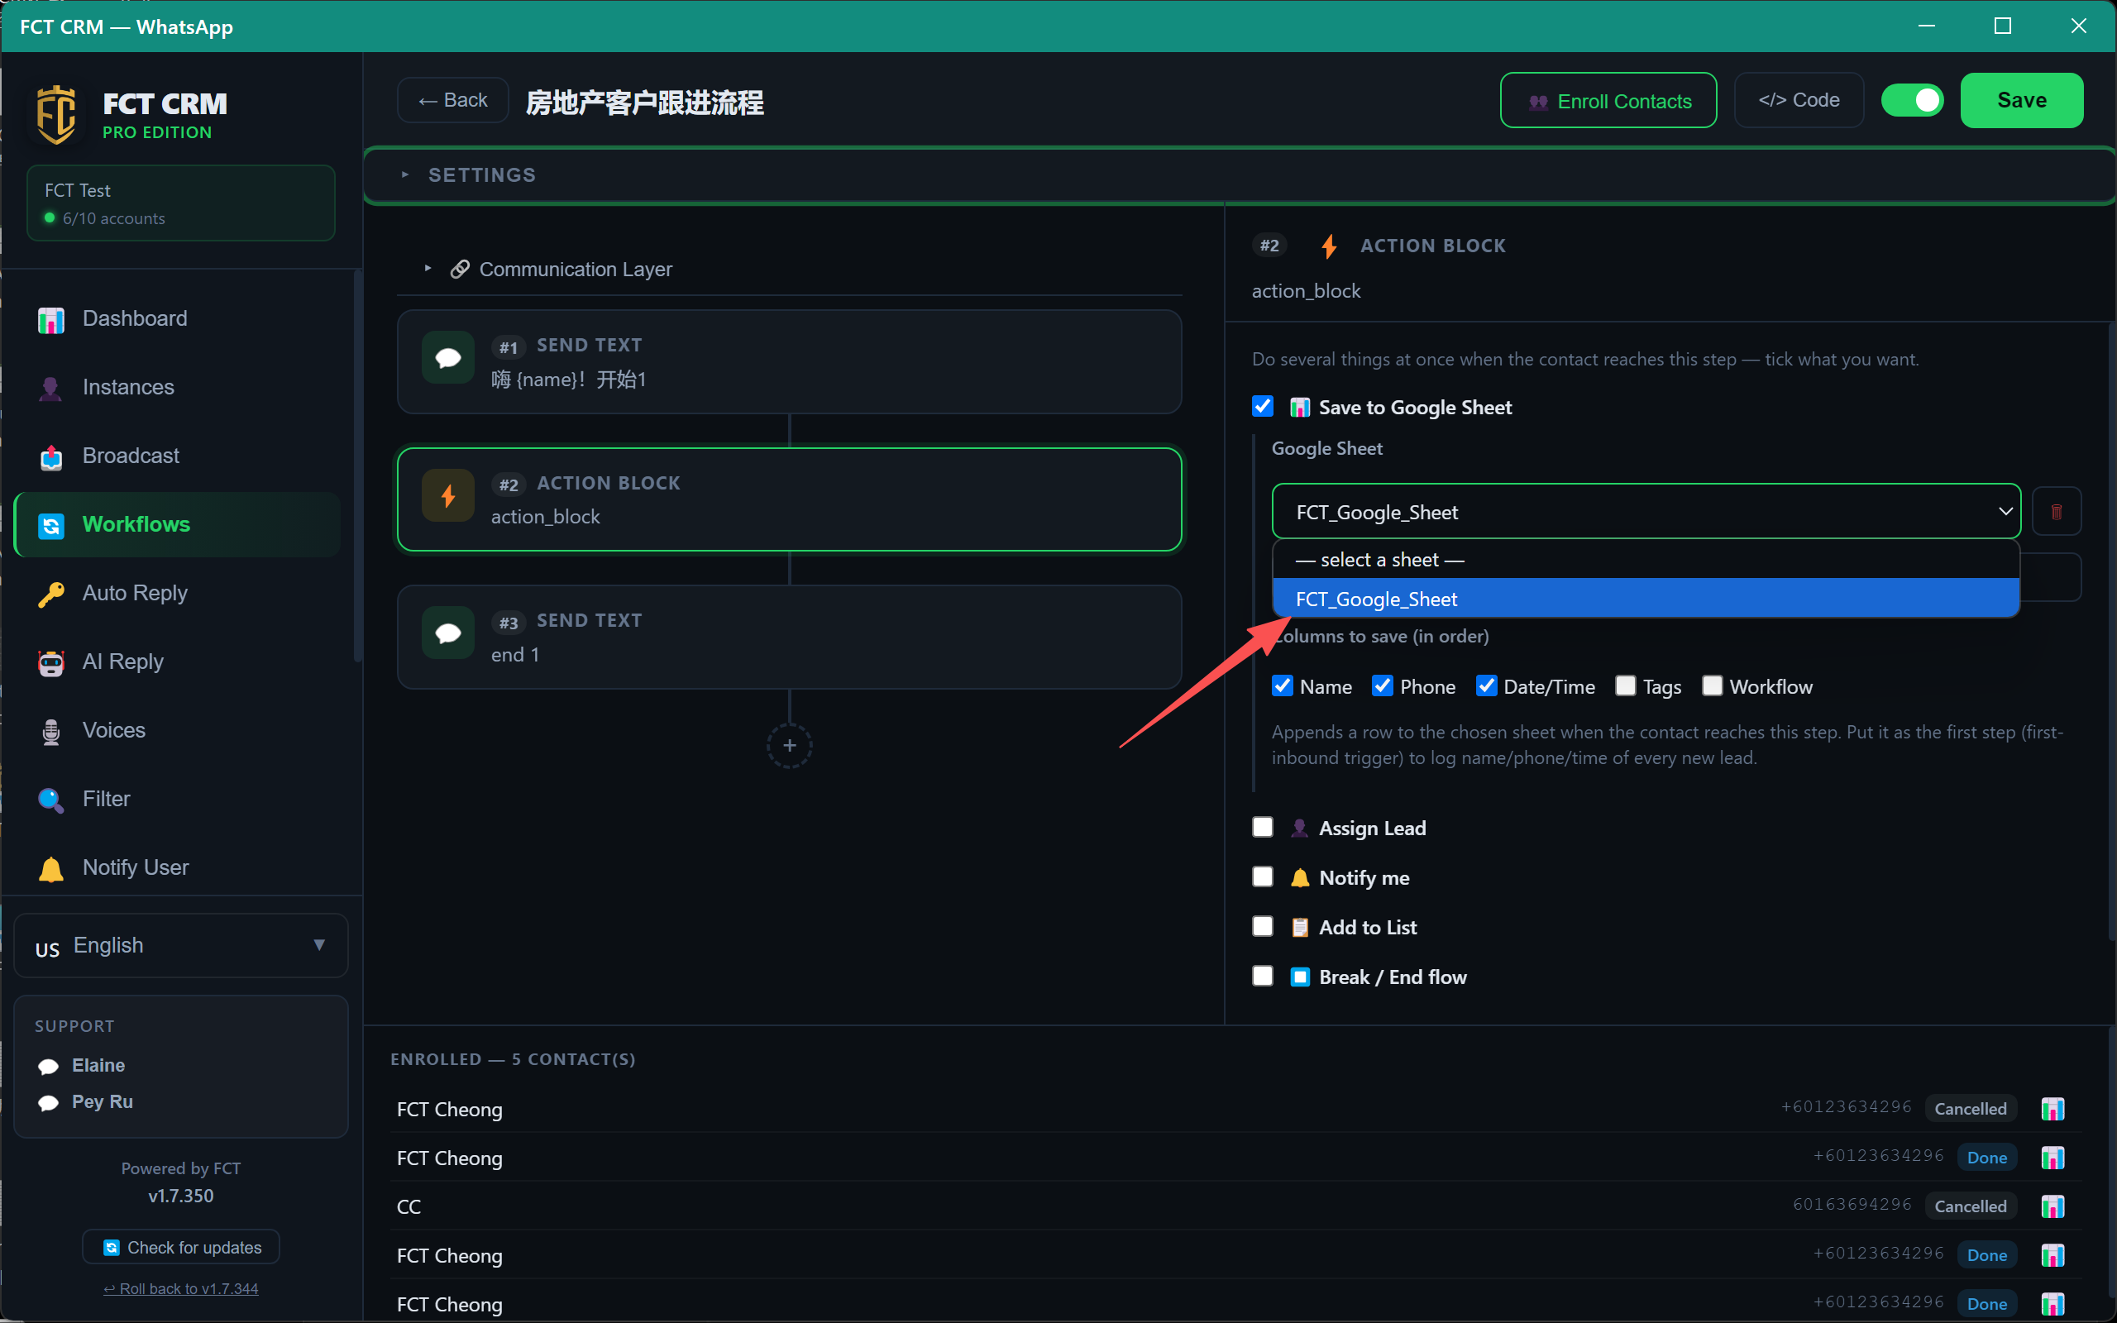This screenshot has width=2117, height=1323.
Task: Check the Assign Lead option
Action: click(x=1262, y=827)
